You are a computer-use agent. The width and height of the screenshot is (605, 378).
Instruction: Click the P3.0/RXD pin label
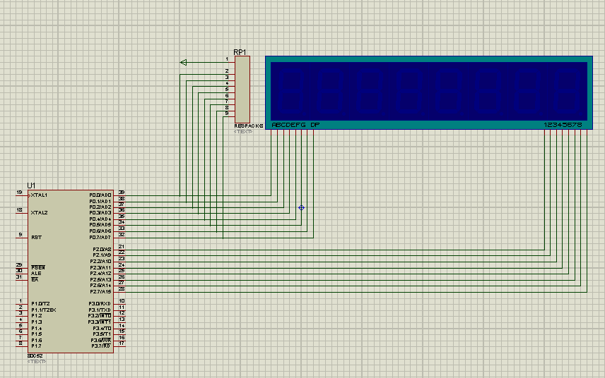[x=100, y=304]
